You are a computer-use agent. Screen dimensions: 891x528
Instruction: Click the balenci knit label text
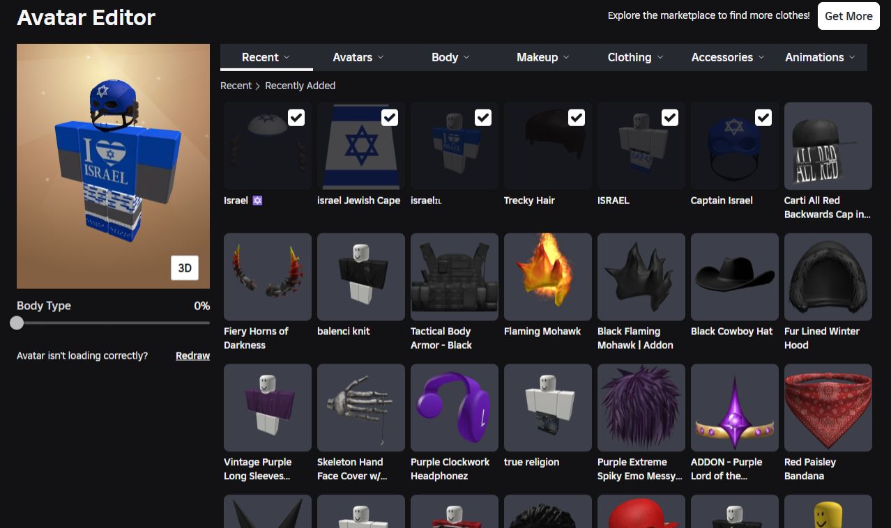coord(344,332)
